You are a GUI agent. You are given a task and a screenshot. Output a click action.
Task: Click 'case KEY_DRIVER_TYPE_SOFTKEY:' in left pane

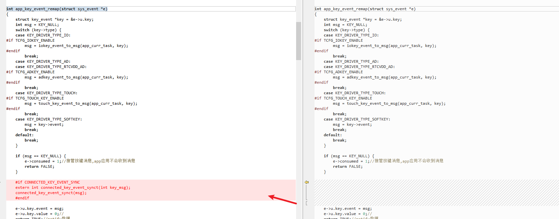coord(49,119)
